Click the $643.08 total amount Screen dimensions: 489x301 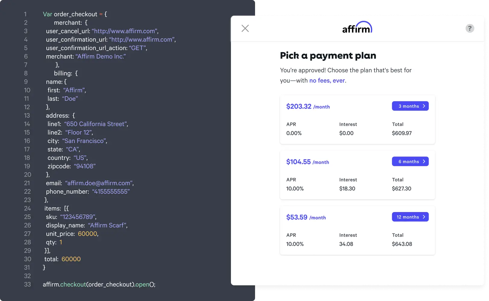[402, 244]
